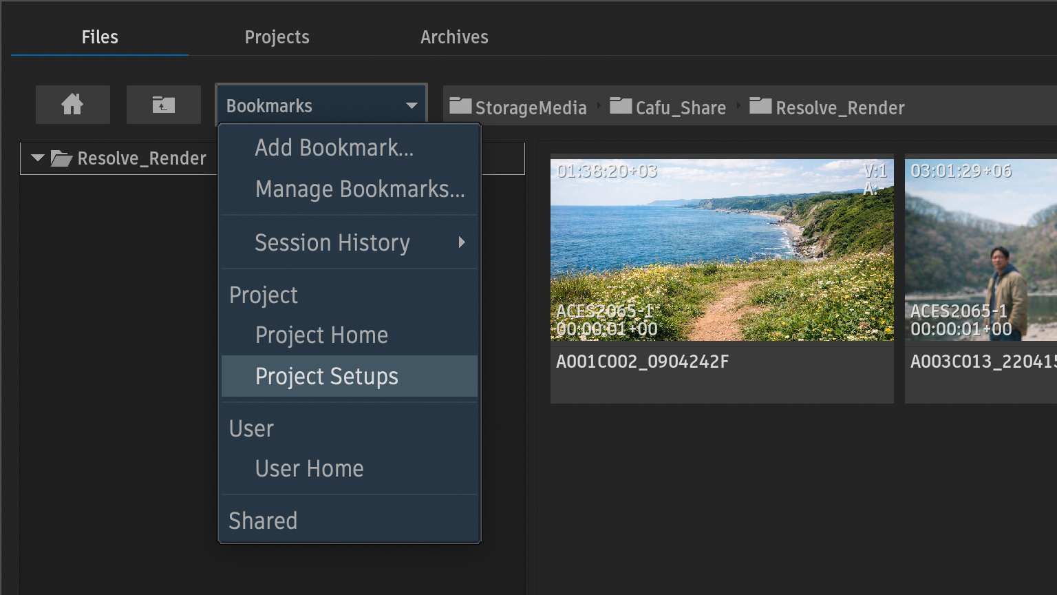Select the A001C002_0904242F coastal clip thumbnail
This screenshot has width=1057, height=595.
[722, 250]
